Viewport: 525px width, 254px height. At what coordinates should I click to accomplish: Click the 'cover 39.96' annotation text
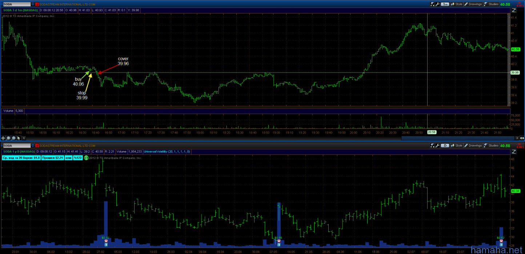click(x=123, y=61)
